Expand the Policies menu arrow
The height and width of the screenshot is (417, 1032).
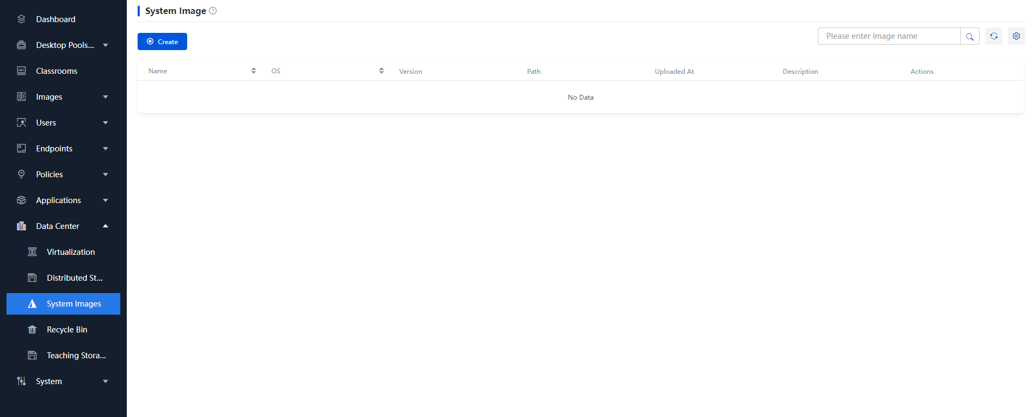[106, 175]
